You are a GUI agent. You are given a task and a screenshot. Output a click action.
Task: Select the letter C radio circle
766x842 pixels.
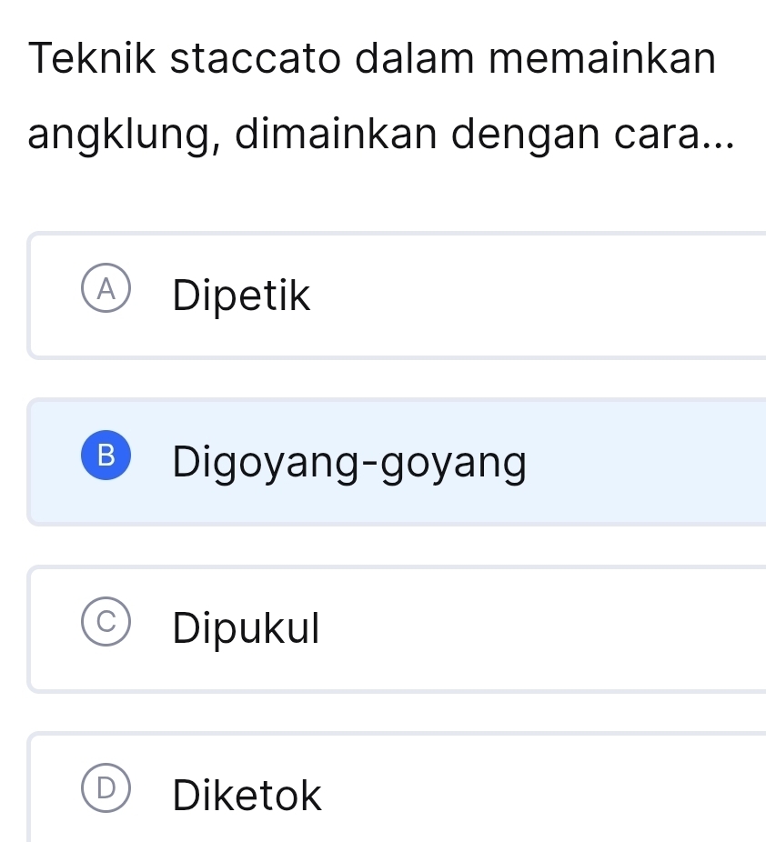point(107,627)
